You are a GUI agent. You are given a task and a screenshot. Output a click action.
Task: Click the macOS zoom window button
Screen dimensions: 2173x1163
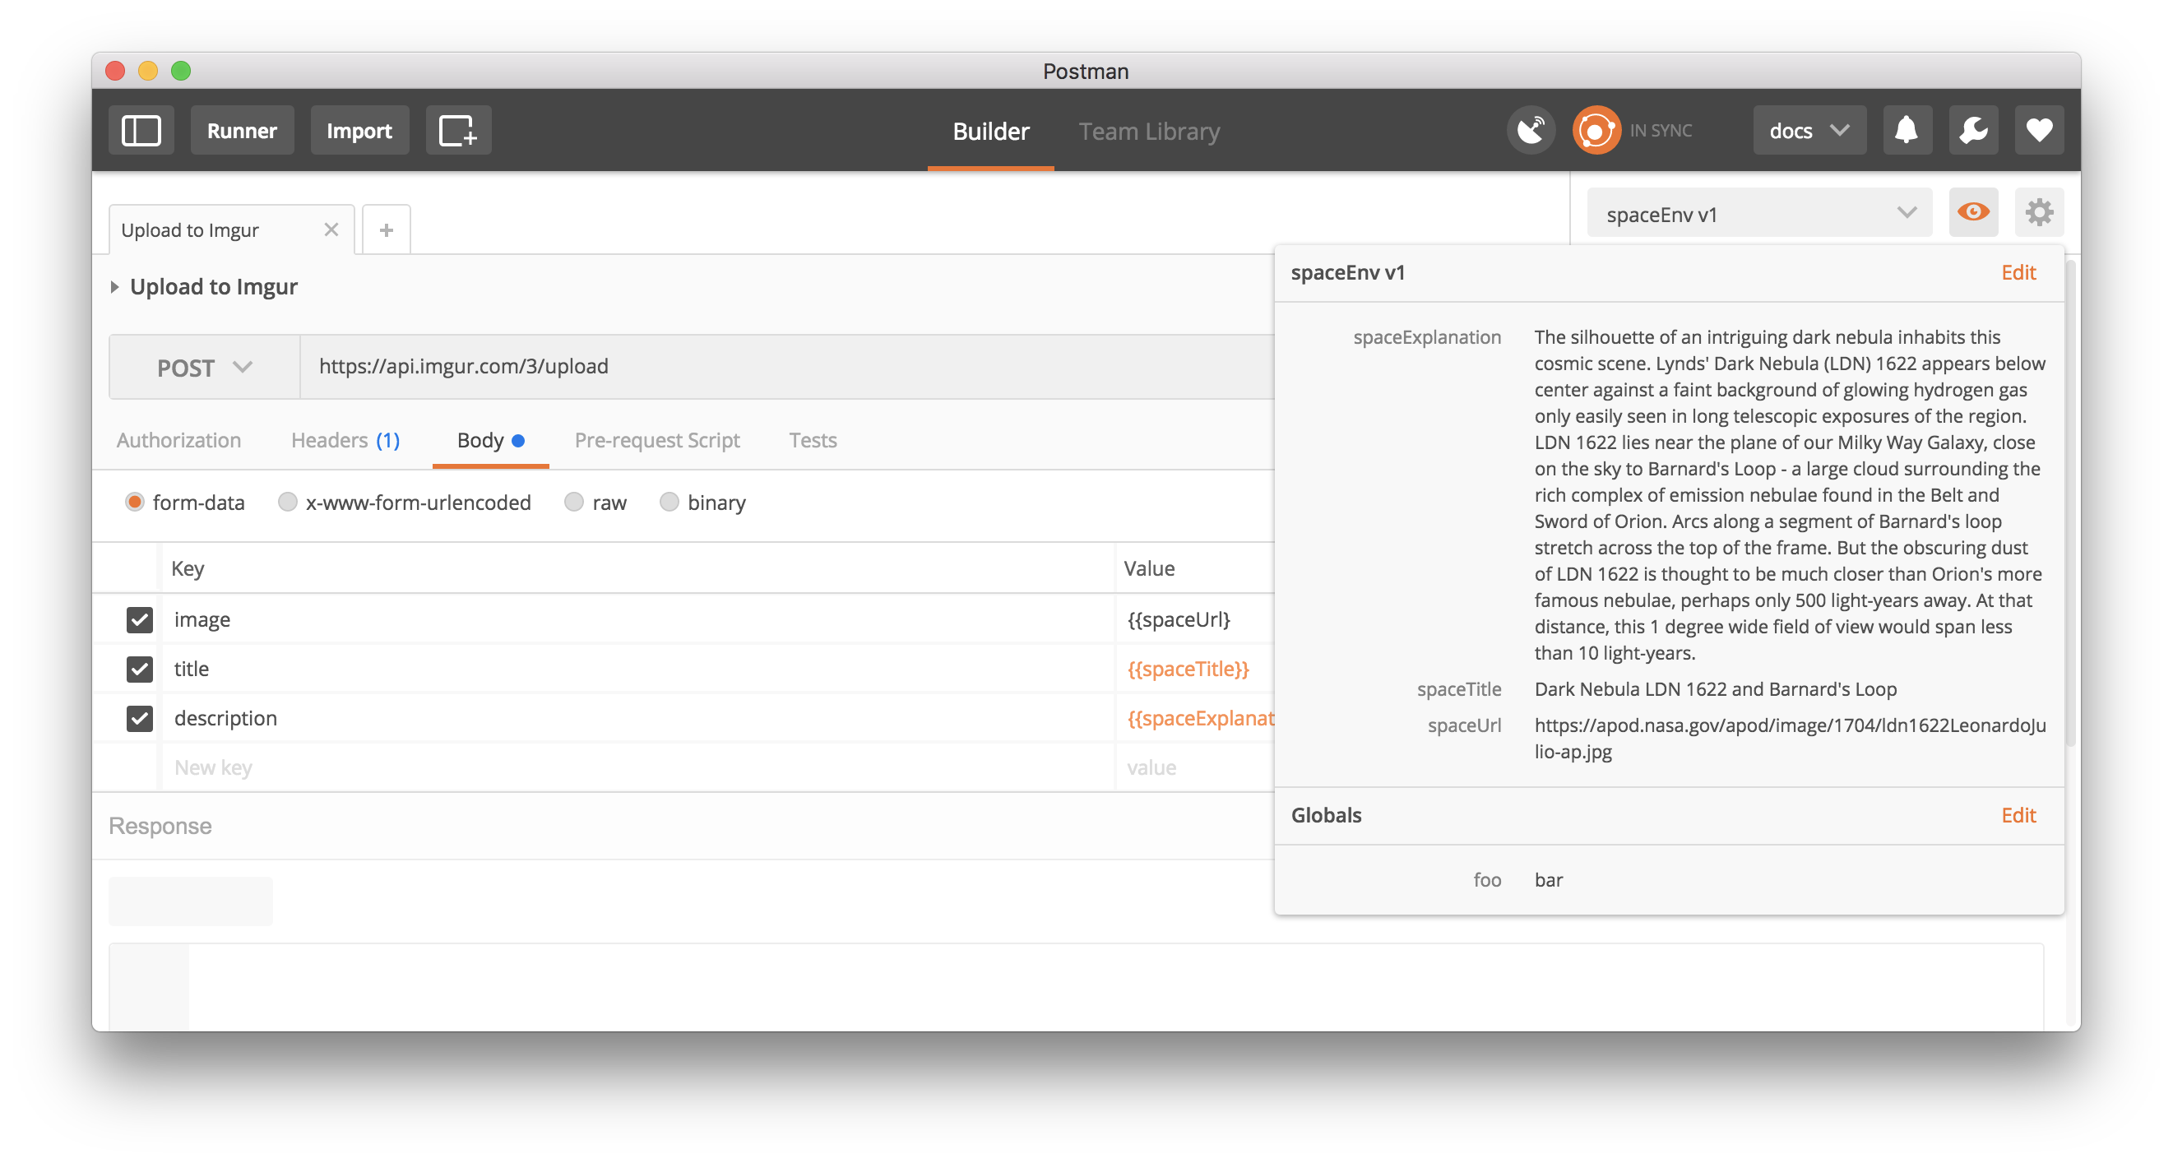click(182, 71)
